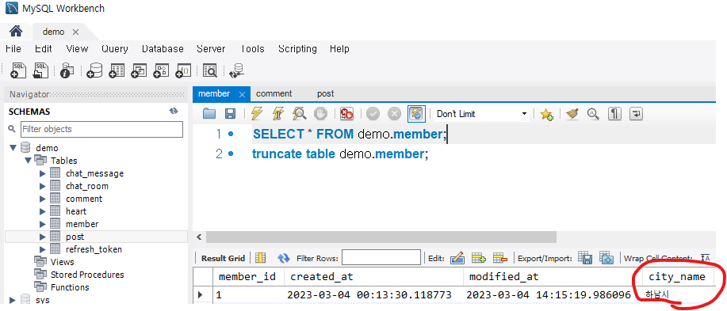727x311 pixels.
Task: Open the Server menu
Action: coord(211,48)
